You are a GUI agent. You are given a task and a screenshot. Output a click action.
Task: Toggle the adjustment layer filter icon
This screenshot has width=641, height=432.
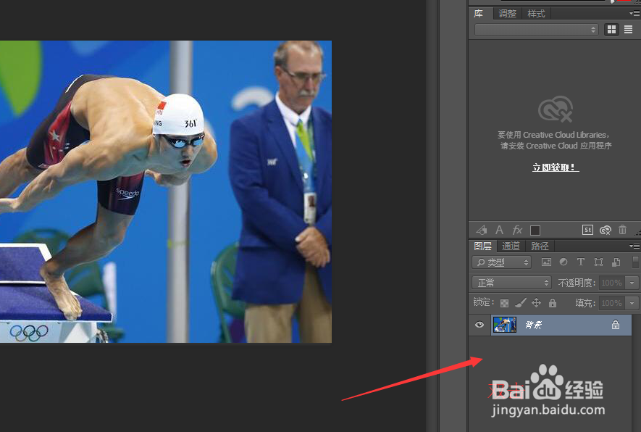coord(564,262)
